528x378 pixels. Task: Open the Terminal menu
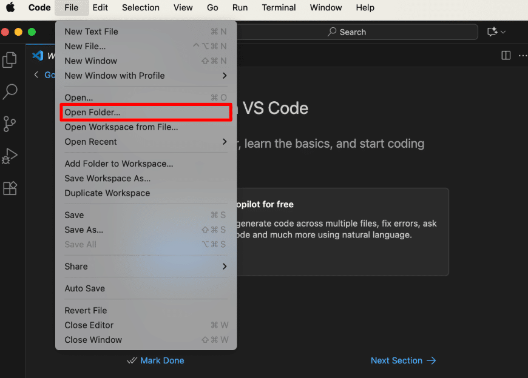pos(279,7)
